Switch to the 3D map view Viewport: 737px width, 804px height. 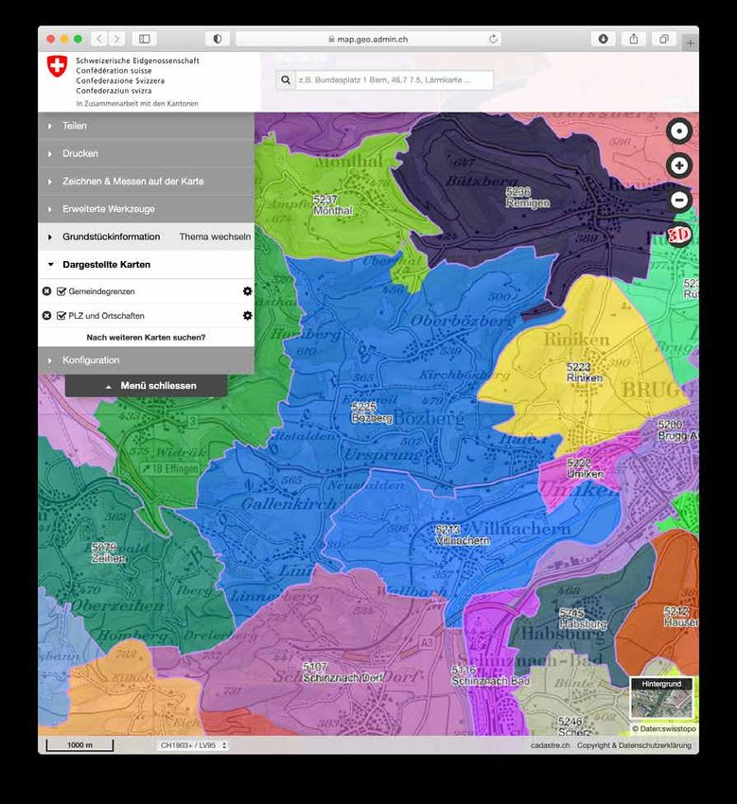[x=678, y=235]
